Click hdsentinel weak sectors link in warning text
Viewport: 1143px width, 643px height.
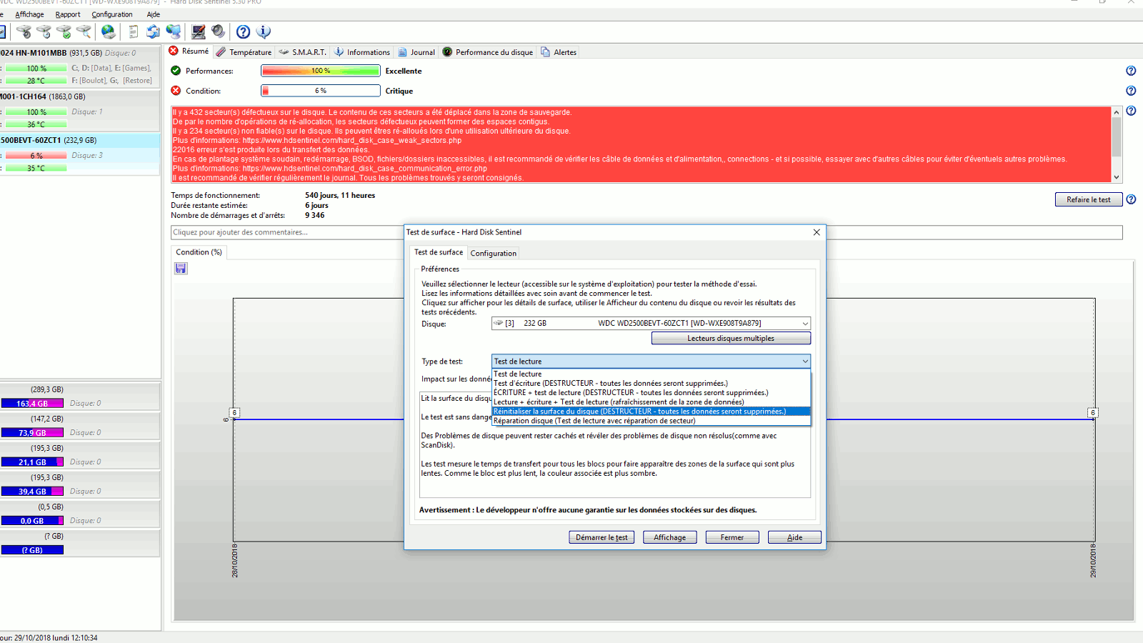point(352,140)
